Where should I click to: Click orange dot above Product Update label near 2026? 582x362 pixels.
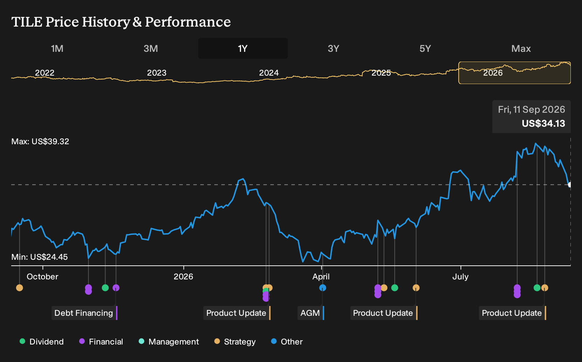(270, 288)
